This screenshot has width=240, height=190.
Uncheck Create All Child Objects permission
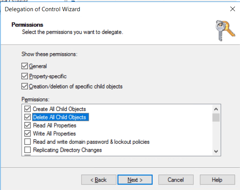coord(27,109)
